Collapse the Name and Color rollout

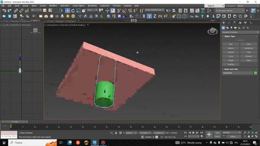click(x=231, y=69)
